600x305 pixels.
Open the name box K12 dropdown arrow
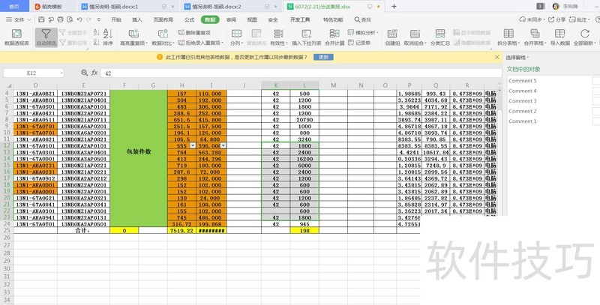pos(61,73)
